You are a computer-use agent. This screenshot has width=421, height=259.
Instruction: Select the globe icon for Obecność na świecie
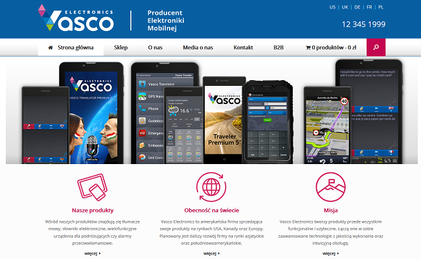coord(211,187)
